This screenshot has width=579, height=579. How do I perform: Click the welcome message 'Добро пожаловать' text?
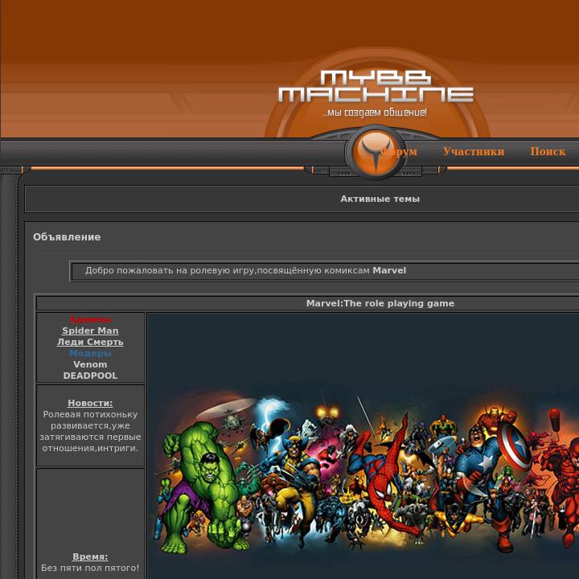(245, 270)
